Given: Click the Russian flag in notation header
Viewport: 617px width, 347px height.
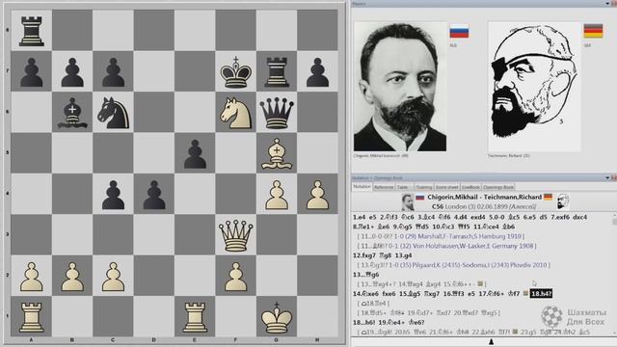Looking at the screenshot, I should pyautogui.click(x=420, y=197).
